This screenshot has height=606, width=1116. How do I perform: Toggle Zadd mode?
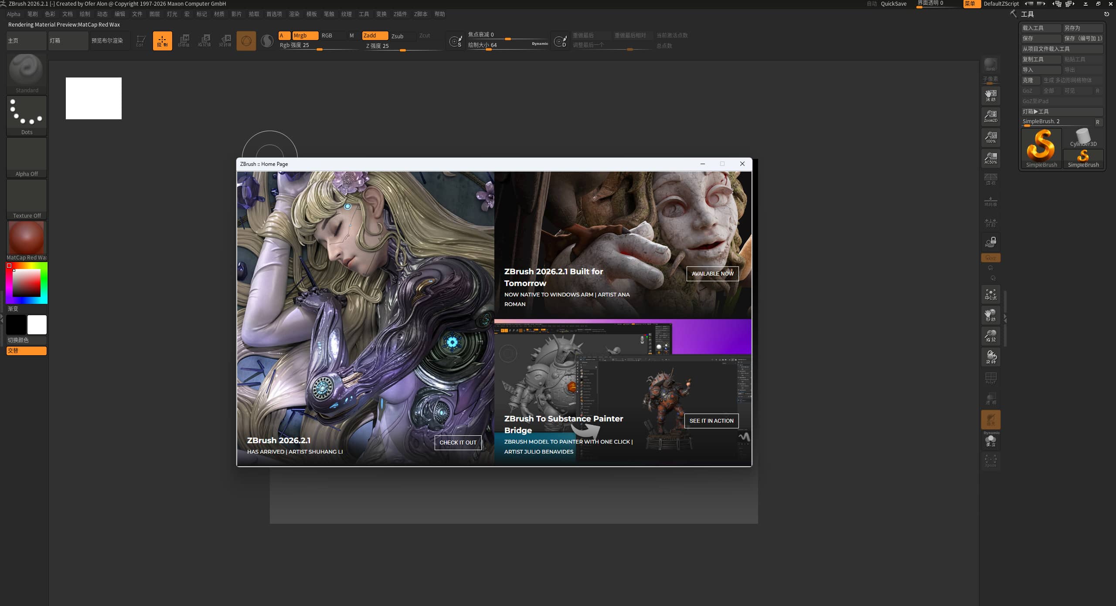click(375, 36)
